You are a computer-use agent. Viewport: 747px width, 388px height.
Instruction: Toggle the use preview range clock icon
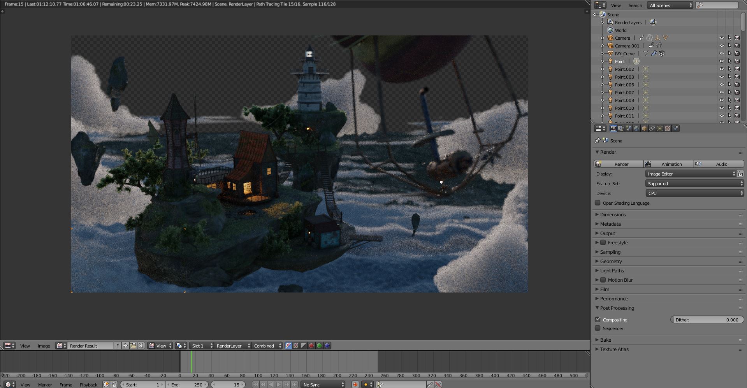click(x=106, y=384)
